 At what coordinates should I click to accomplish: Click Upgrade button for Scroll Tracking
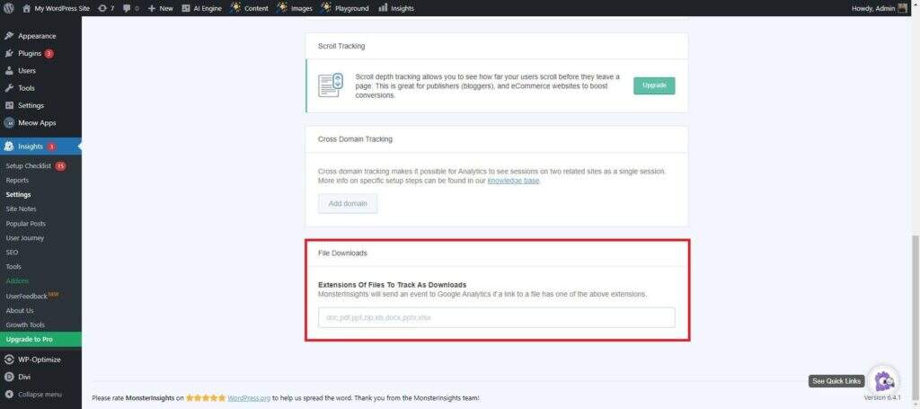(x=654, y=85)
